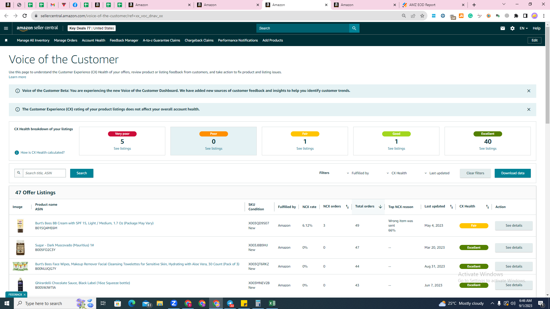The image size is (550, 309).
Task: See details for Sugar Dark Muscovado row
Action: coord(514,247)
